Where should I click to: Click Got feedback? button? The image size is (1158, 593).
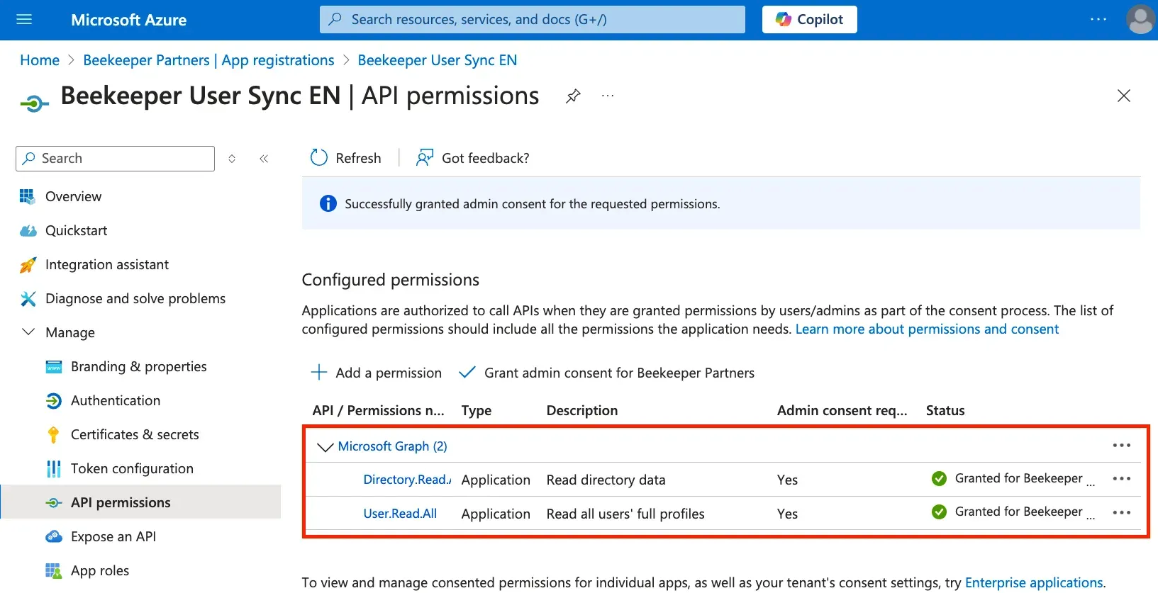tap(473, 158)
